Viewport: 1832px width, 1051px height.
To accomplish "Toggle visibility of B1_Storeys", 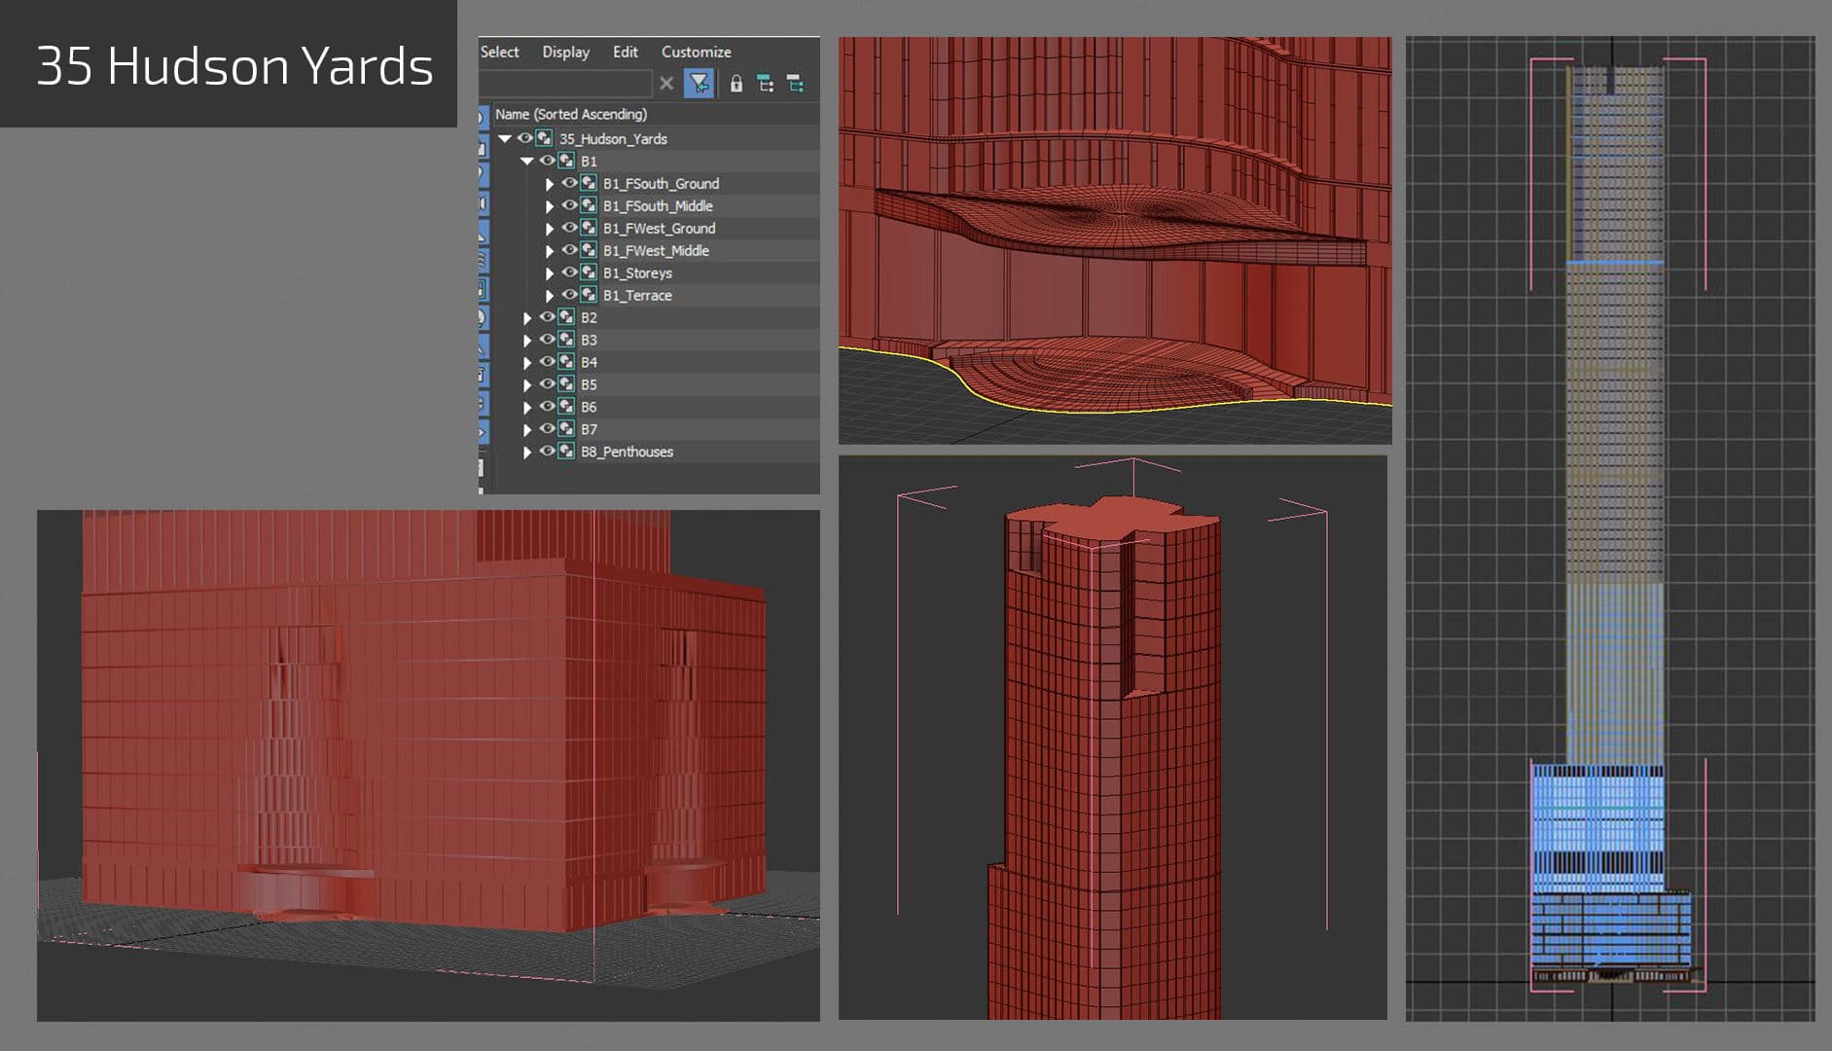I will 570,272.
